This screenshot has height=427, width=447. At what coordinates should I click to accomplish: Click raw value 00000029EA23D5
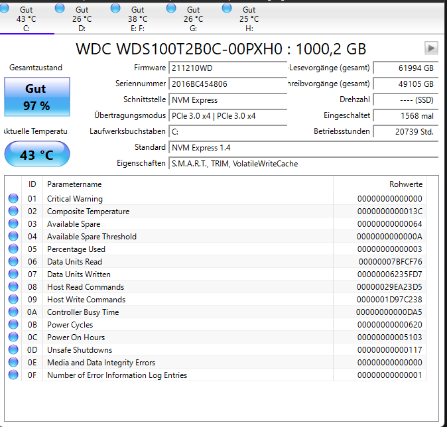pyautogui.click(x=389, y=286)
